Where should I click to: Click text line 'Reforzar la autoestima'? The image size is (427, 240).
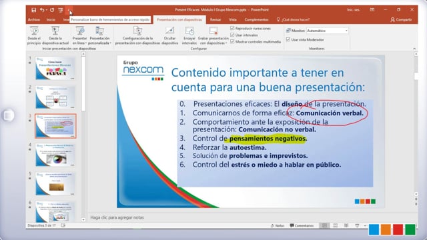click(230, 147)
